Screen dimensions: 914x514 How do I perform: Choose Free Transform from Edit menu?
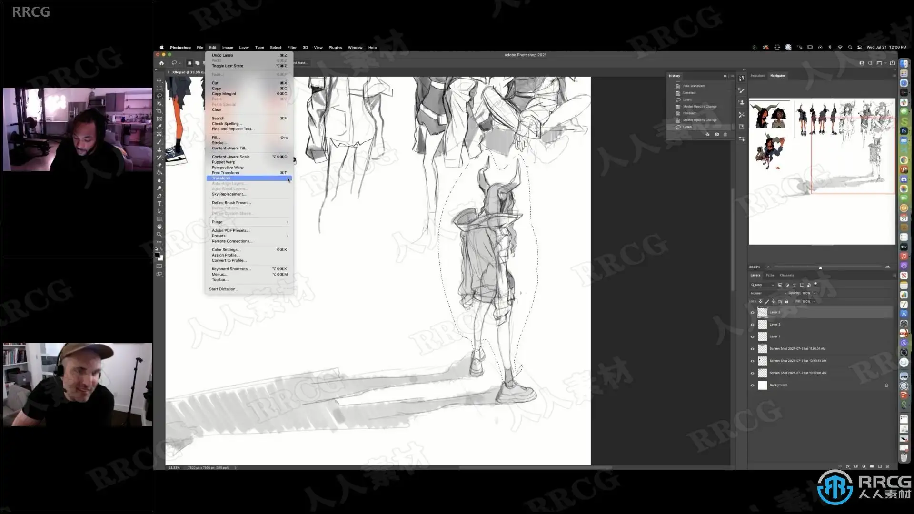click(x=226, y=173)
